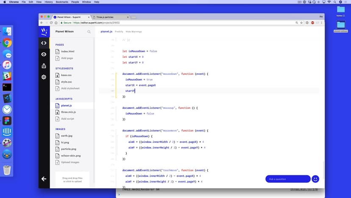This screenshot has width=351, height=198.
Task: Open project settings gear icon
Action: (x=44, y=77)
